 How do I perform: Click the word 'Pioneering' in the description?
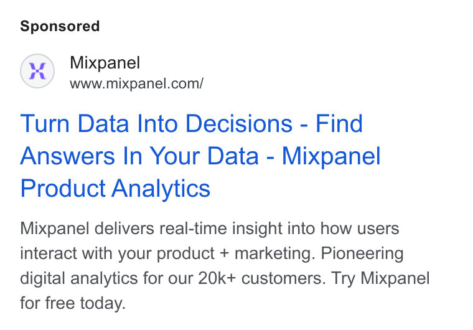pos(362,253)
